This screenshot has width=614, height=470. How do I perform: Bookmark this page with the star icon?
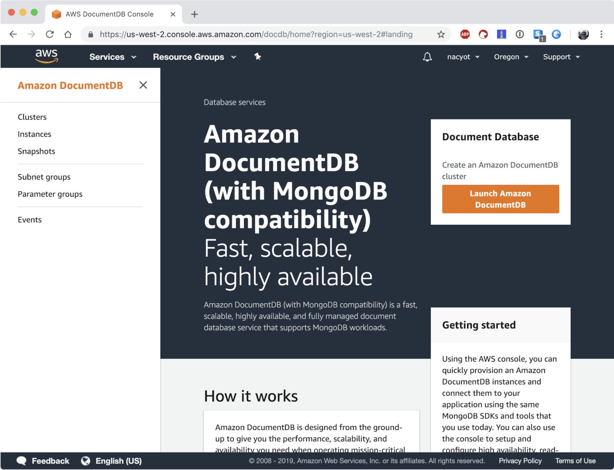(x=441, y=34)
